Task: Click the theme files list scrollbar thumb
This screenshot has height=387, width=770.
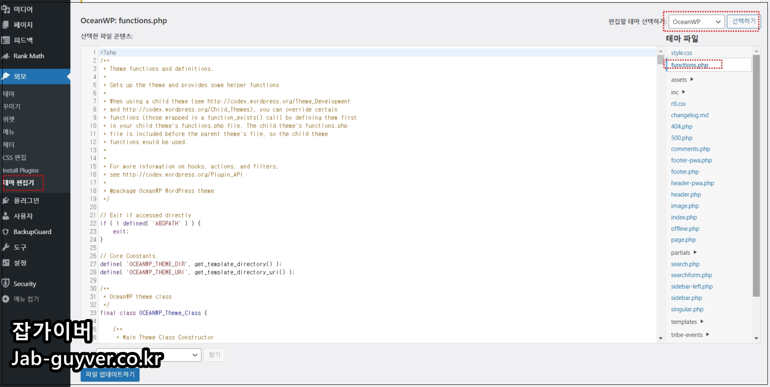Action: (756, 175)
